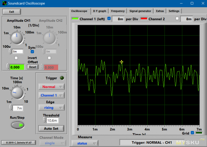Click the CH2 amplitude 8m input field

tap(51, 52)
